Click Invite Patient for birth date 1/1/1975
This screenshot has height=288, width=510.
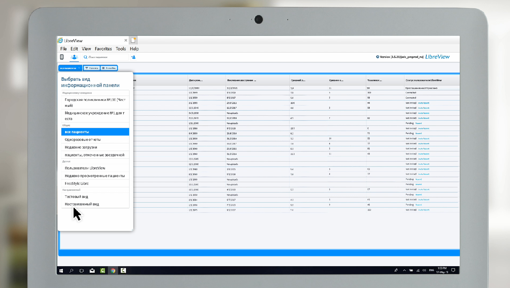424,210
